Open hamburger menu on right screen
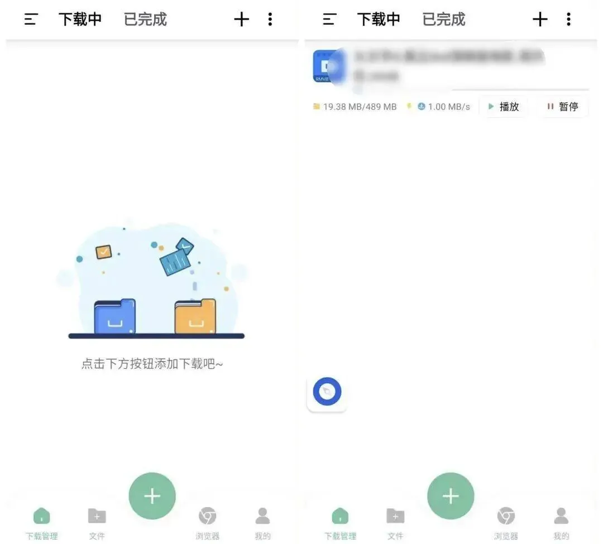 [x=329, y=19]
